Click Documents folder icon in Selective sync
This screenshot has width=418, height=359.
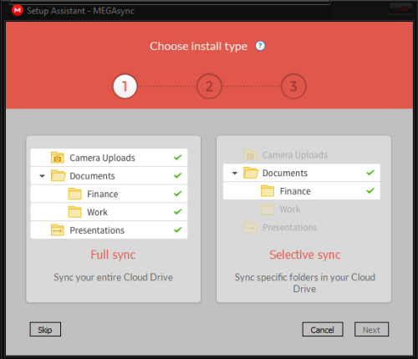(251, 173)
